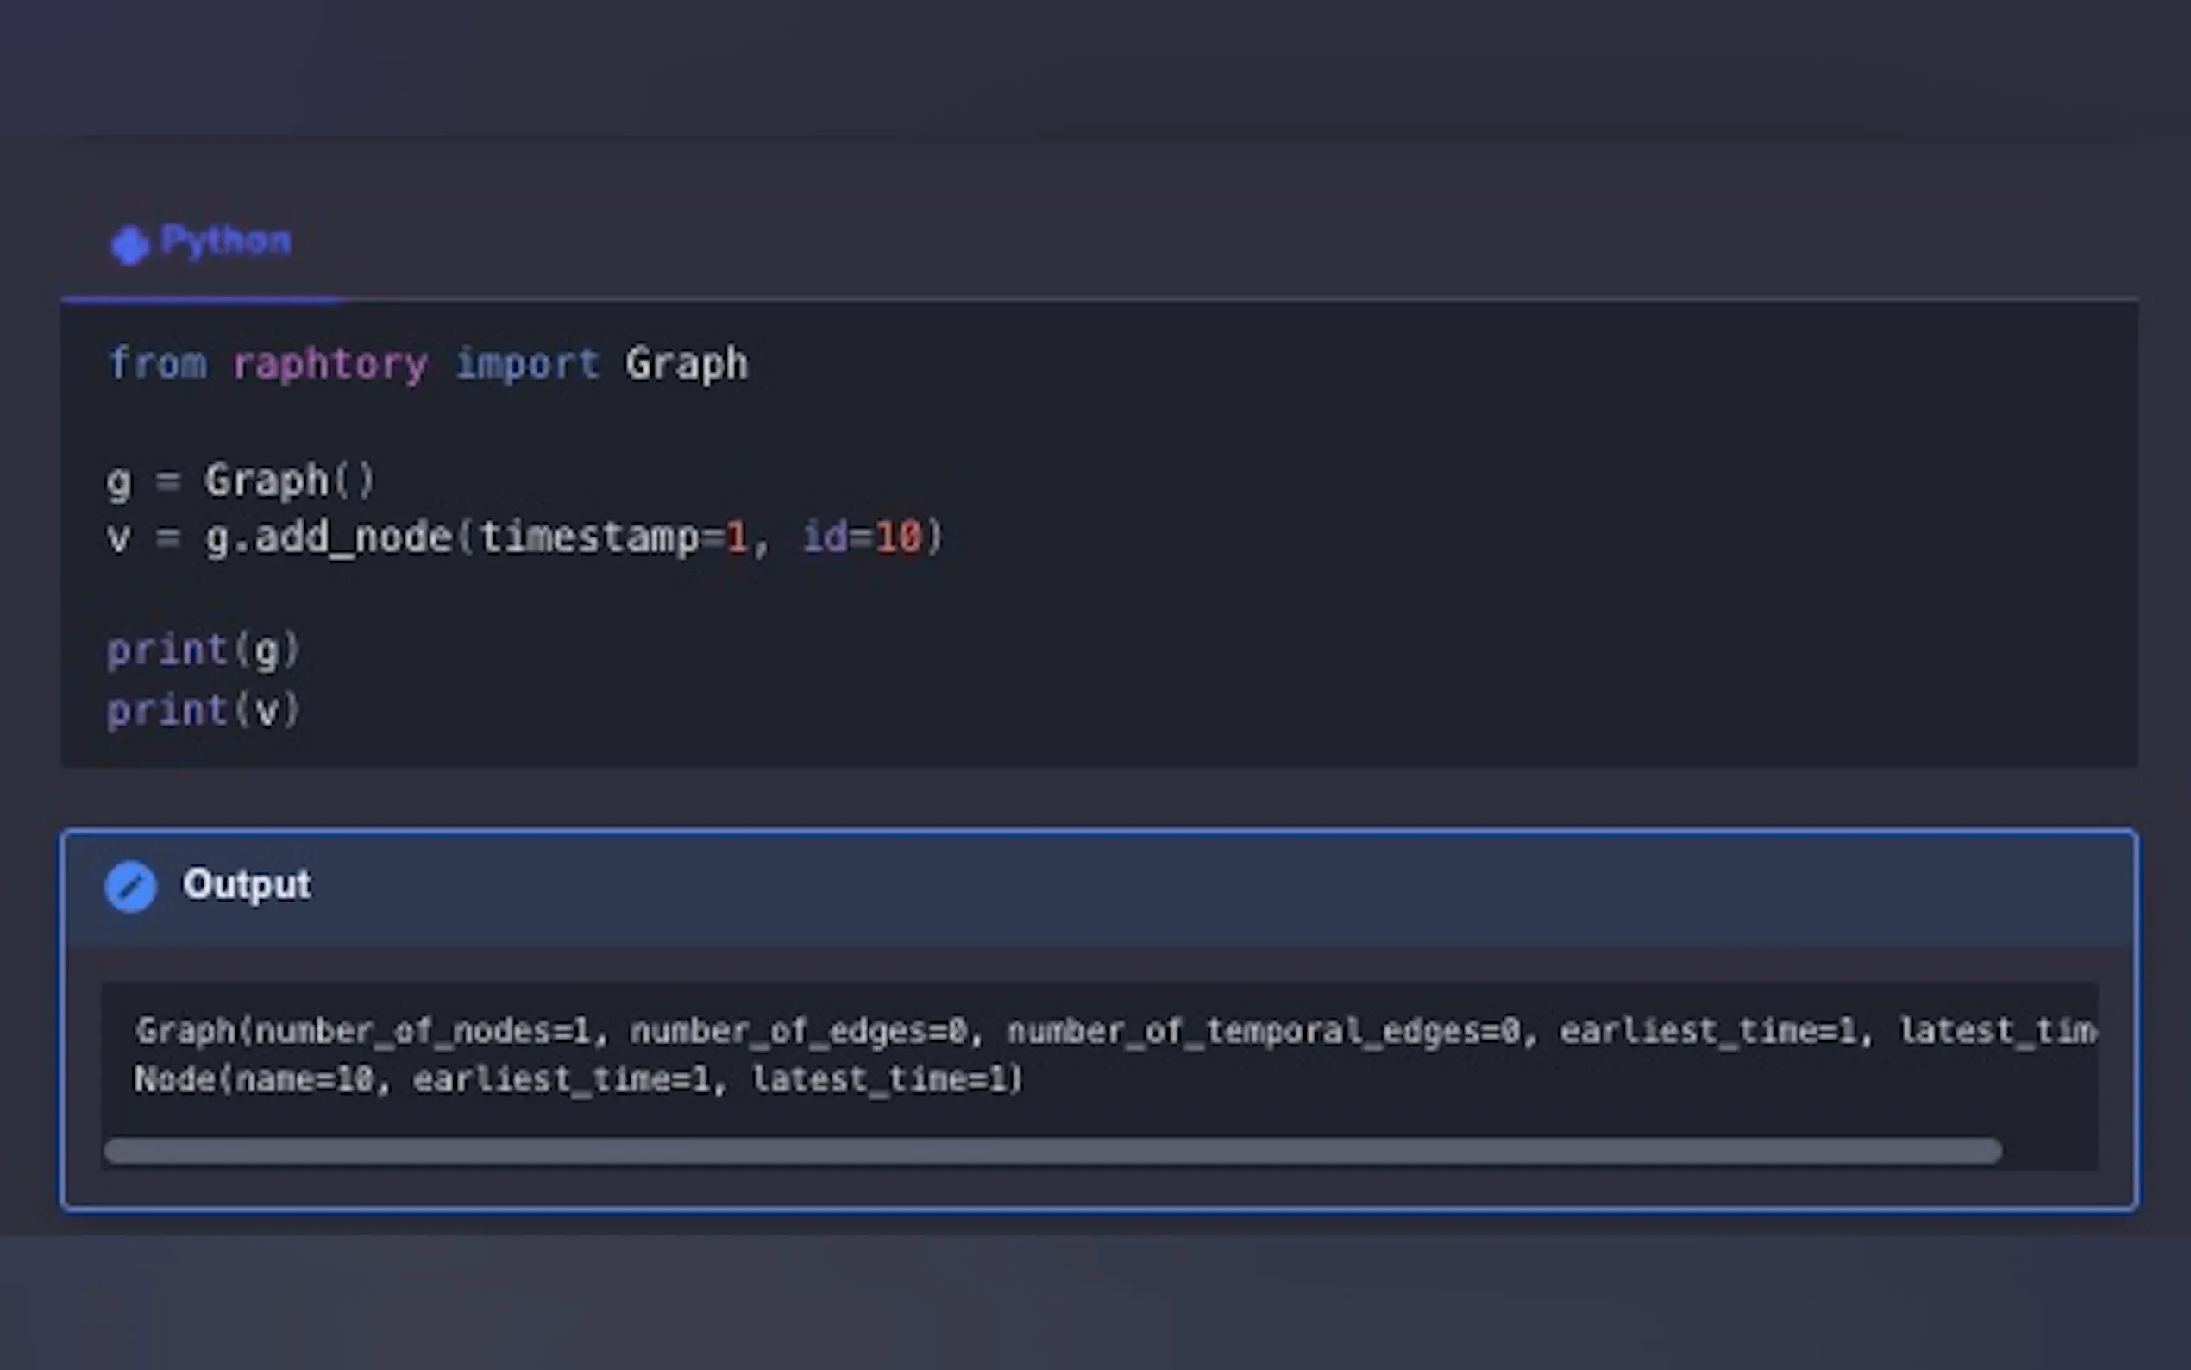This screenshot has width=2191, height=1370.
Task: Click the Output pencil icon
Action: click(x=130, y=886)
